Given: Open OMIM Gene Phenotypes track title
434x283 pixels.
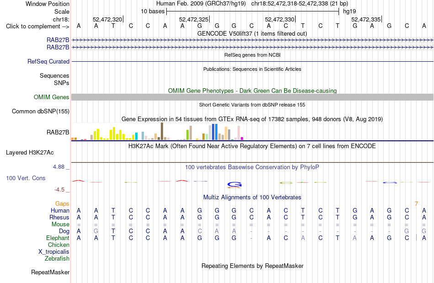Looking at the screenshot, I should pos(252,91).
